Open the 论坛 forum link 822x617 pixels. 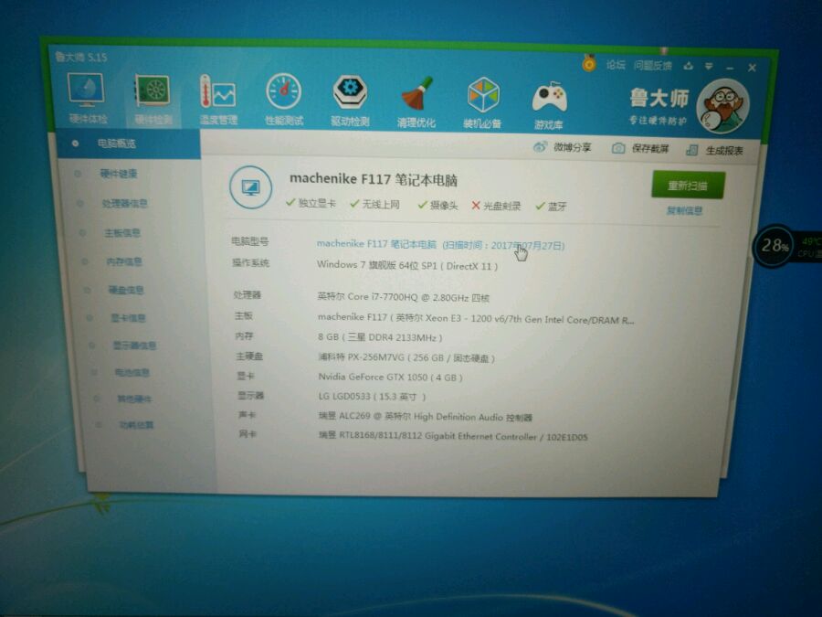point(616,65)
